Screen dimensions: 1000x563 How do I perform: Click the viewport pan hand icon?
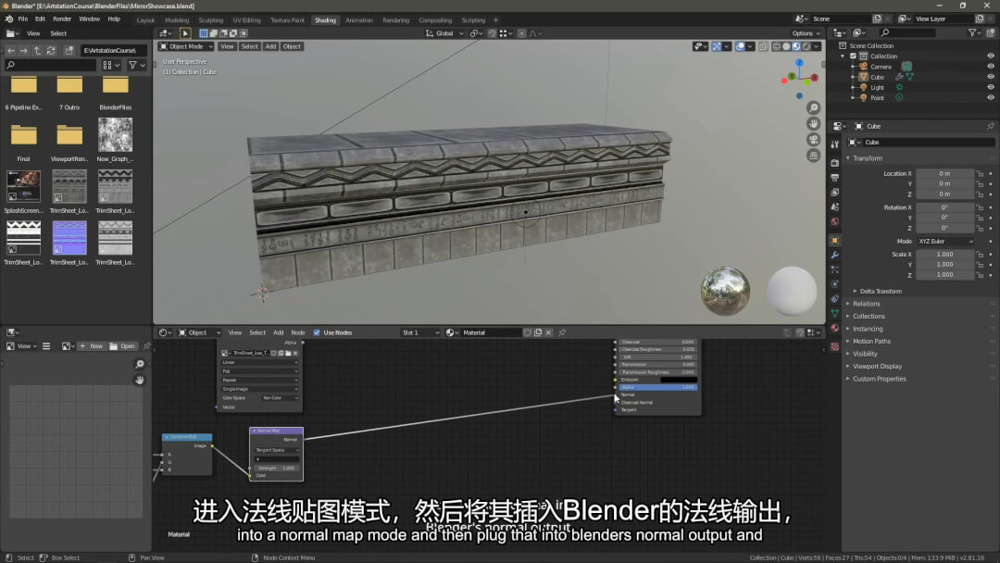pyautogui.click(x=813, y=124)
